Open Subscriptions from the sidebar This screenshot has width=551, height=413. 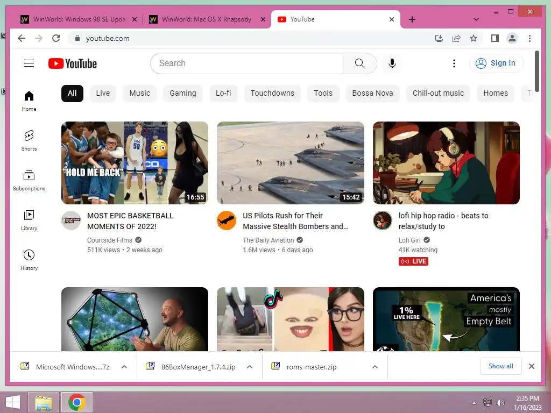click(29, 181)
